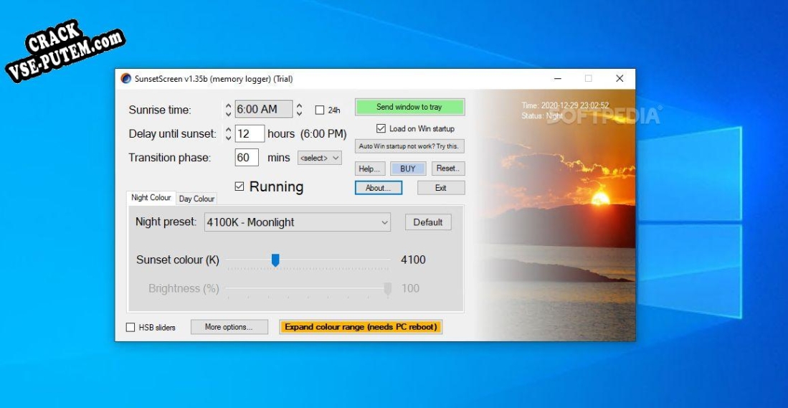Click the BUY button
This screenshot has height=408, width=788.
pyautogui.click(x=407, y=169)
